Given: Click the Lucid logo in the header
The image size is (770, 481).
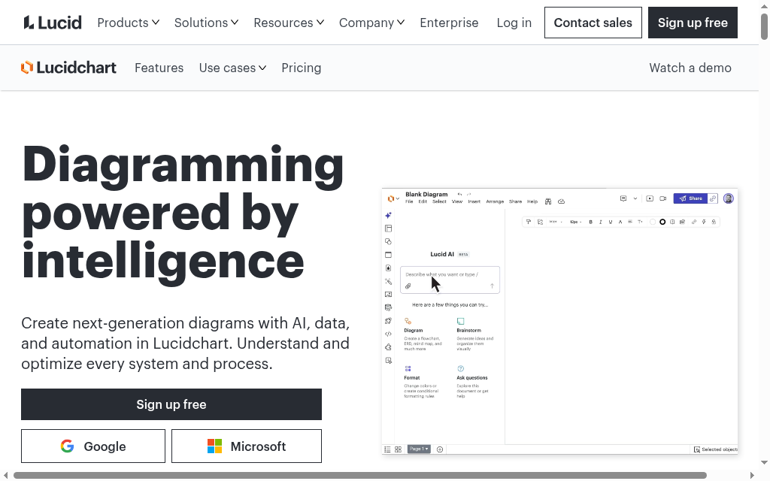Looking at the screenshot, I should click(53, 23).
